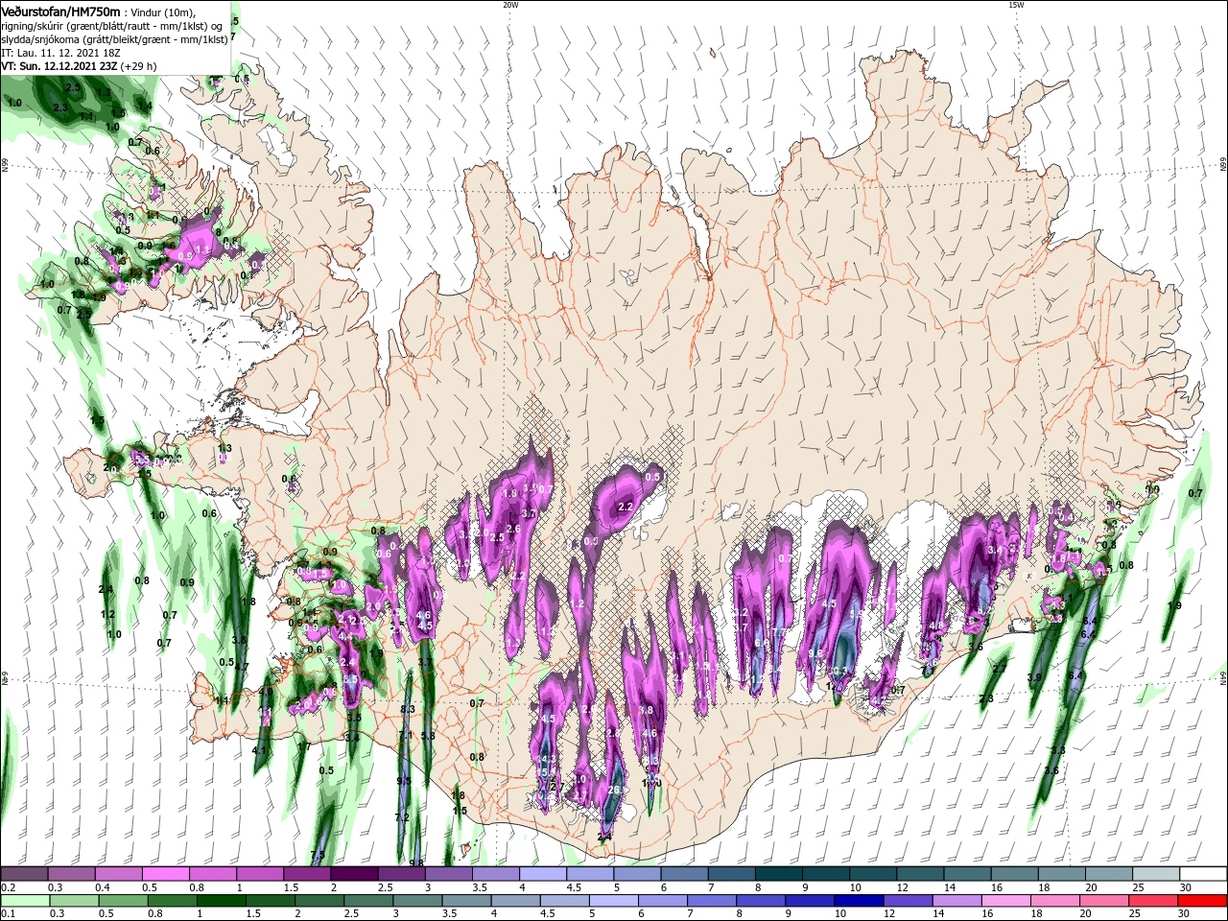This screenshot has height=921, width=1228.
Task: Choose the darkest purple swatch above snow label 2
Action: coord(354,874)
